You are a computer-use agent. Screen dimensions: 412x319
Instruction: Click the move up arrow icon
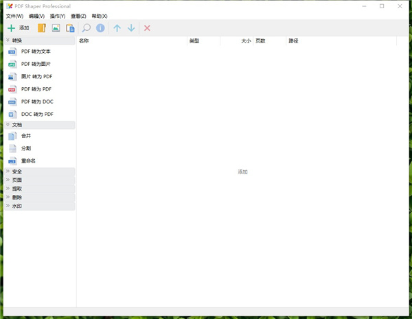tap(117, 28)
